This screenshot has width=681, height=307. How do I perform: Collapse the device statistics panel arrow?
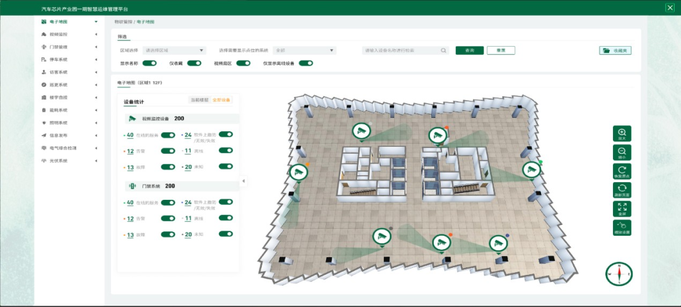(x=243, y=182)
